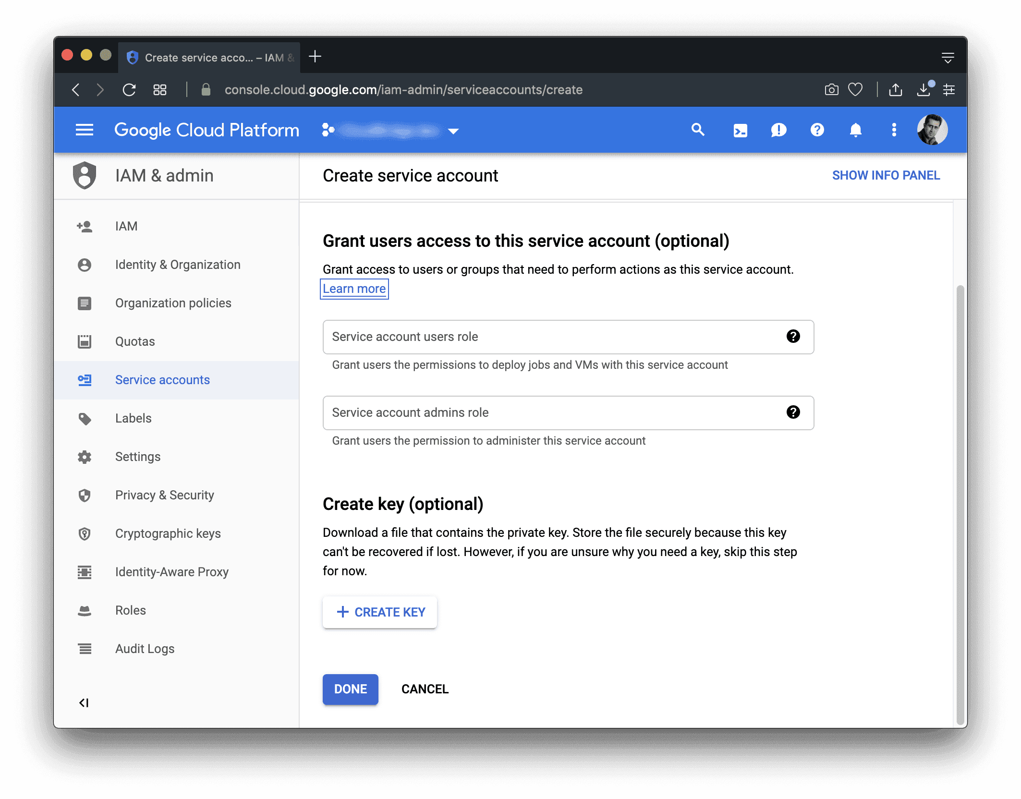Open the three-dot settings menu

894,130
